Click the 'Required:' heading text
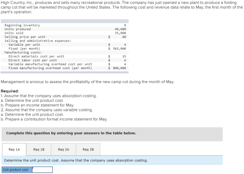Screen dimensions: 244x174 click(x=10, y=91)
